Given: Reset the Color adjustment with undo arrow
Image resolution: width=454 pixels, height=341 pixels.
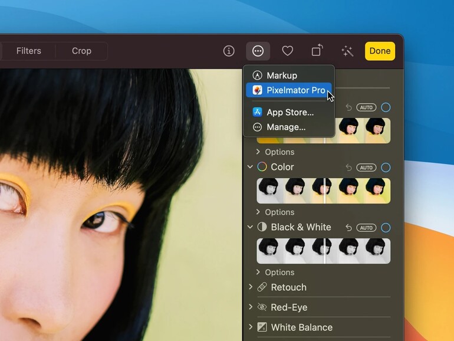Looking at the screenshot, I should coord(348,168).
